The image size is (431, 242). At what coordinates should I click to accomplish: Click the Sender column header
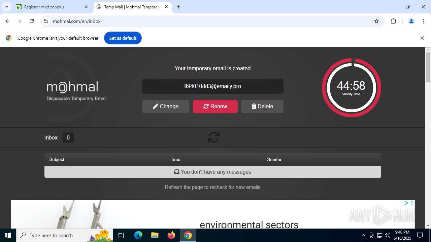pos(274,159)
